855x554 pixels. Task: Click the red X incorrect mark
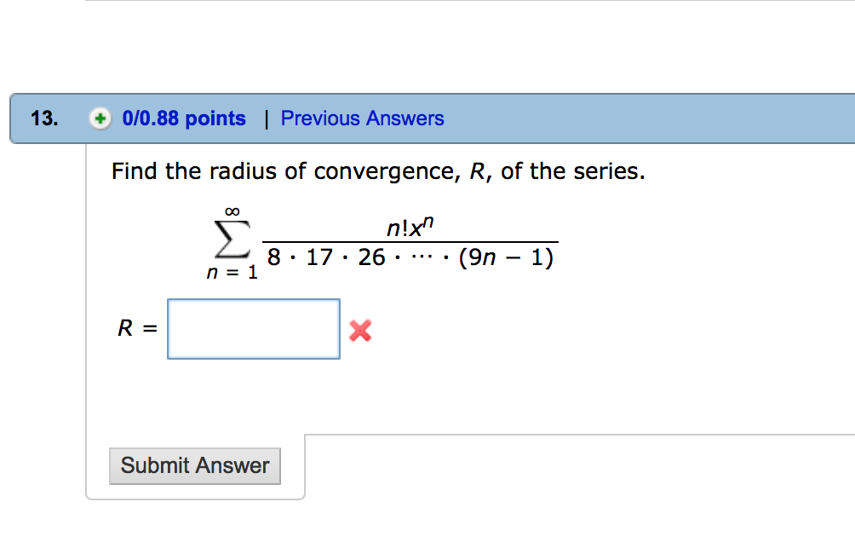(360, 331)
